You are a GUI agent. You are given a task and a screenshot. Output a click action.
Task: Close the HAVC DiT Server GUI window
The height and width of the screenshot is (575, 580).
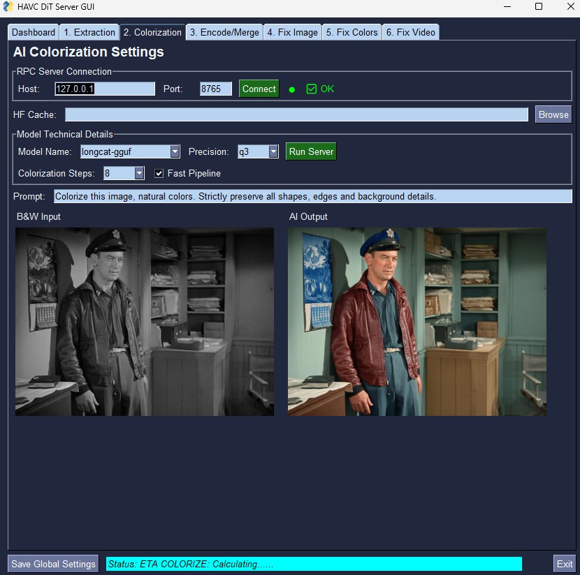(x=570, y=7)
